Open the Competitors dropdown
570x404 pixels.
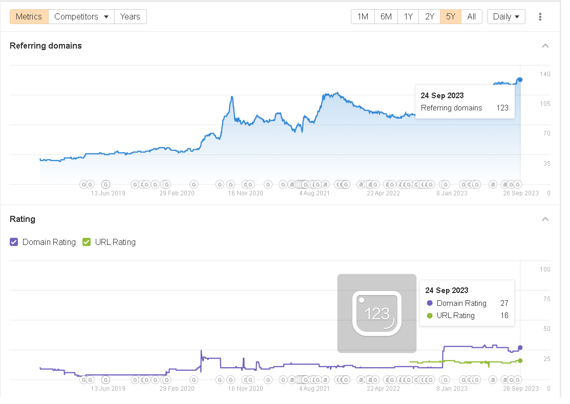[82, 17]
